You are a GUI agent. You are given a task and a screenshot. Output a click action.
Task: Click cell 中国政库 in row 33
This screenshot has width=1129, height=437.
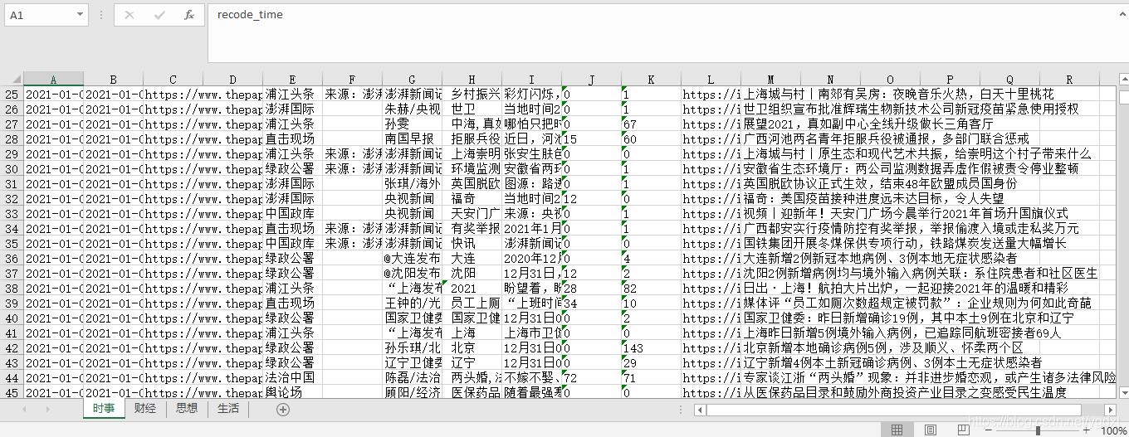(x=293, y=213)
